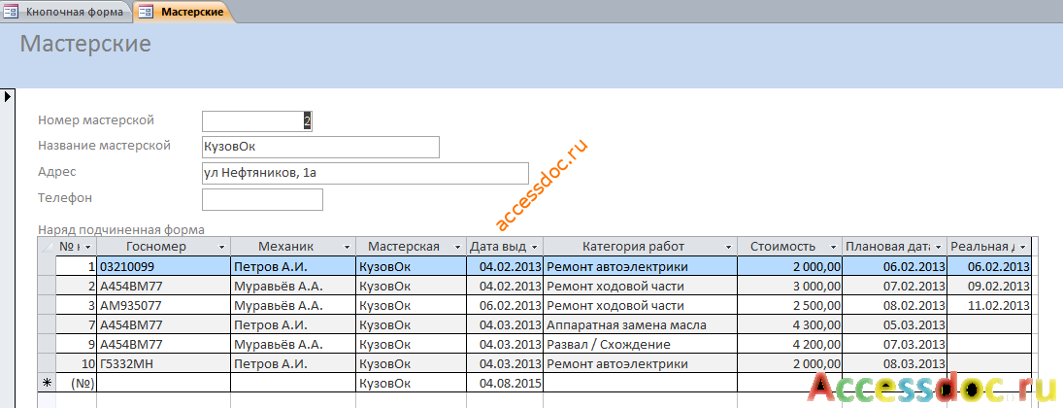This screenshot has width=1063, height=408.
Task: Click the (№) cell in new row
Action: pyautogui.click(x=76, y=383)
